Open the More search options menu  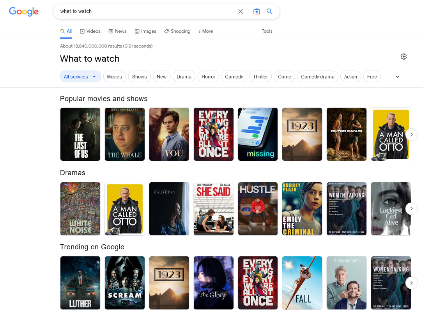[205, 31]
